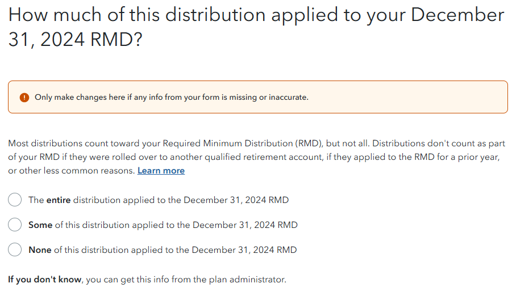Click the 'None of this distribution' option label

163,250
